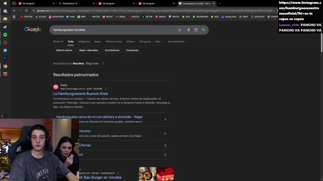This screenshot has width=323, height=181.
Task: Open Discord from the Windows taskbar
Action: [5, 11]
